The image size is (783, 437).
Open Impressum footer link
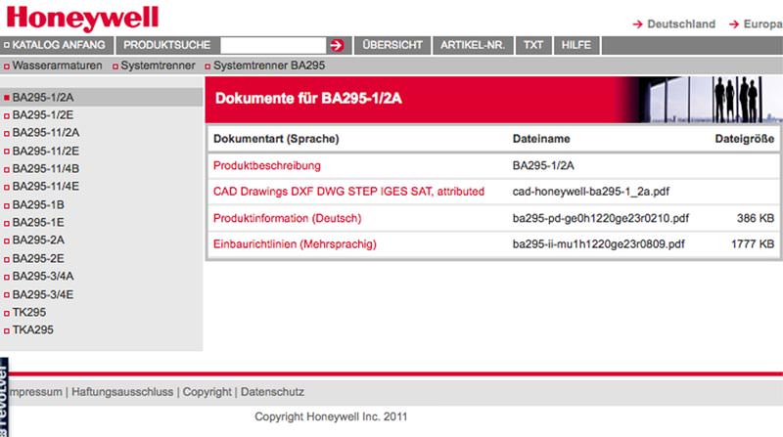tap(36, 392)
